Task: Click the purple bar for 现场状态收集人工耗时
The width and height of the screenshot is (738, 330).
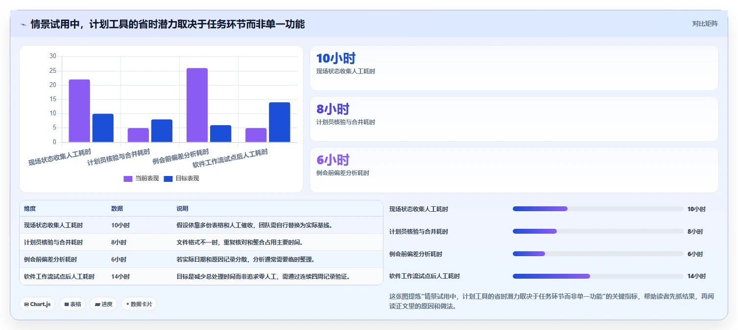Action: (x=79, y=111)
